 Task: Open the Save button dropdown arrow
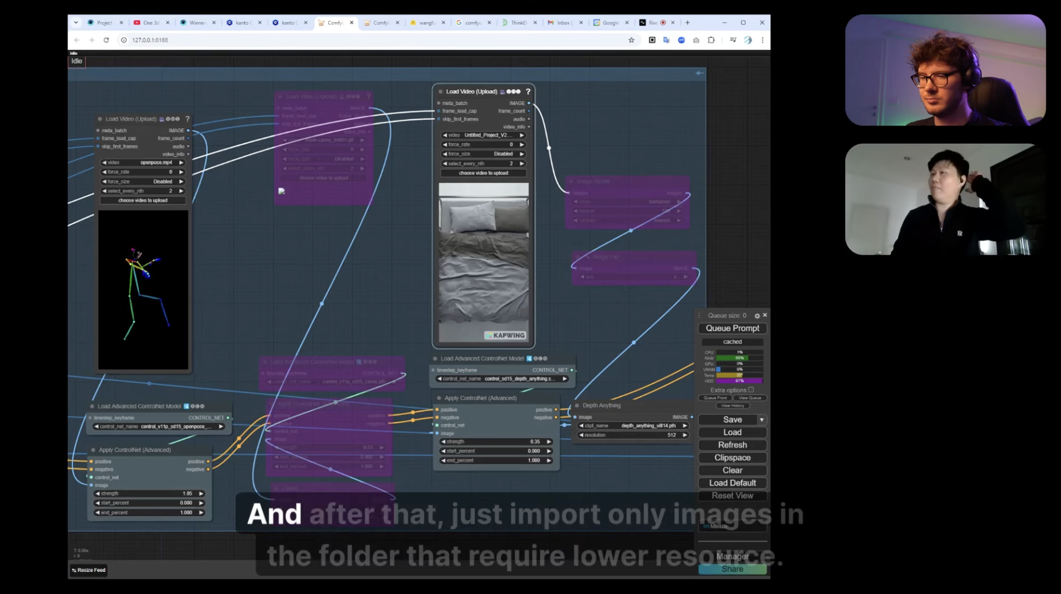coord(761,420)
